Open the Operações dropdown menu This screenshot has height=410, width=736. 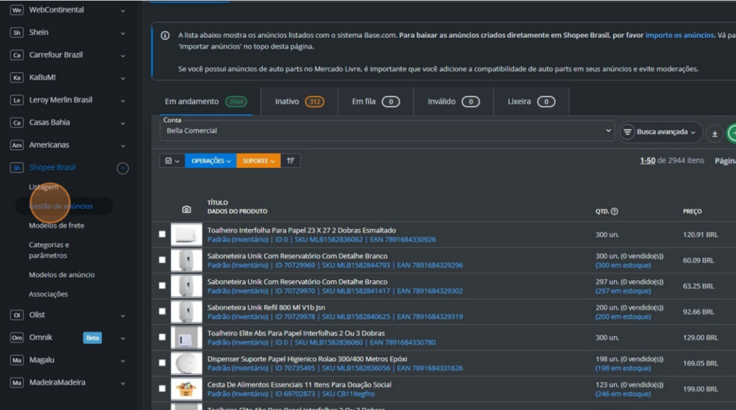[211, 161]
